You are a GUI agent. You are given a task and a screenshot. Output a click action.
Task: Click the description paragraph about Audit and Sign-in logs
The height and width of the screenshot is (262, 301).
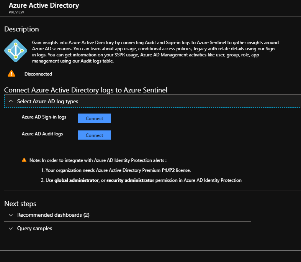[155, 52]
